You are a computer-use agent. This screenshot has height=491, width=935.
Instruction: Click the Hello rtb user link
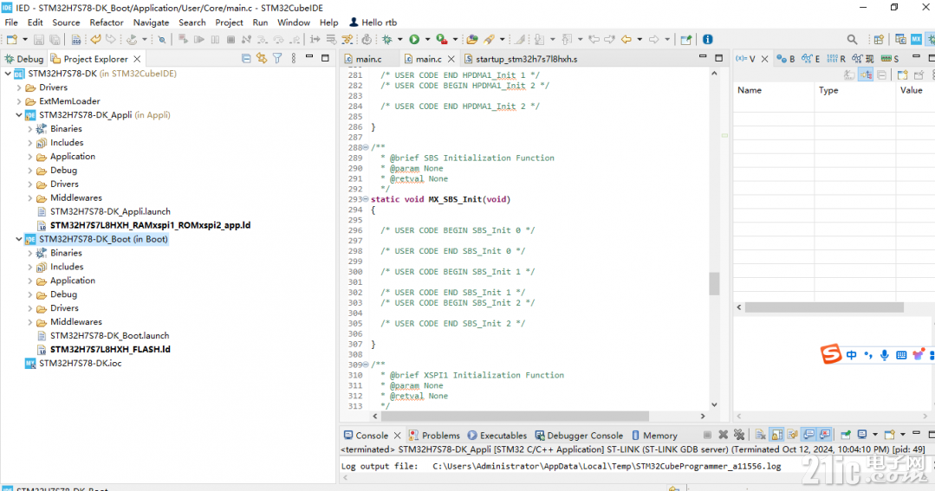(373, 23)
